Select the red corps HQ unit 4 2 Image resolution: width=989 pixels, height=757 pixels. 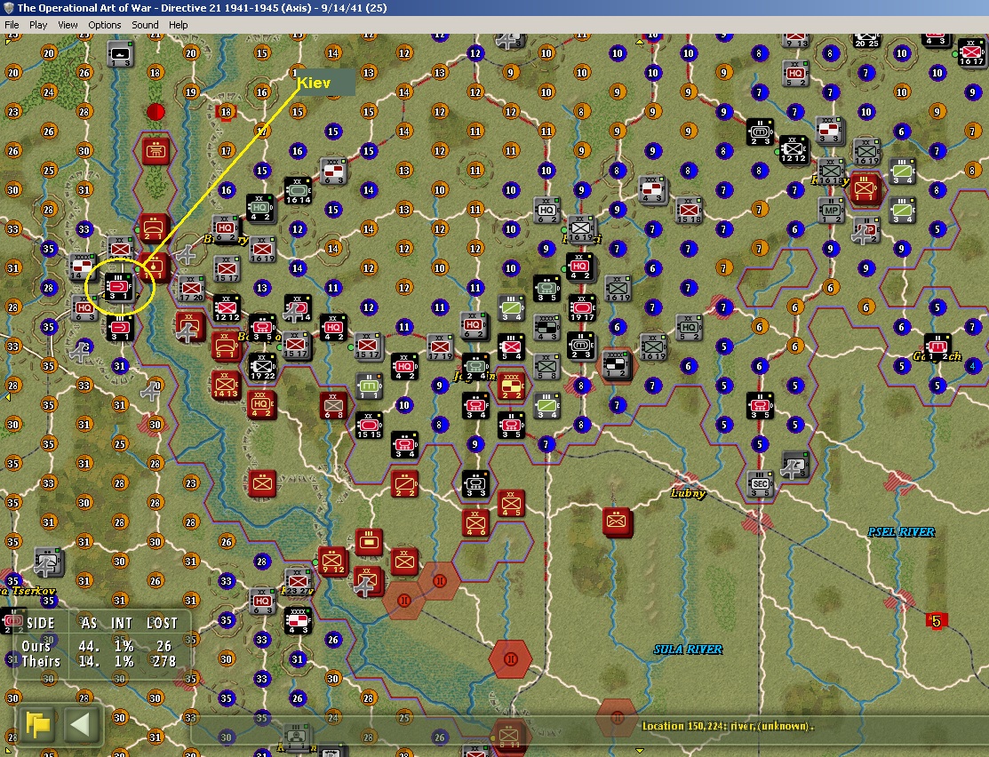tap(261, 405)
